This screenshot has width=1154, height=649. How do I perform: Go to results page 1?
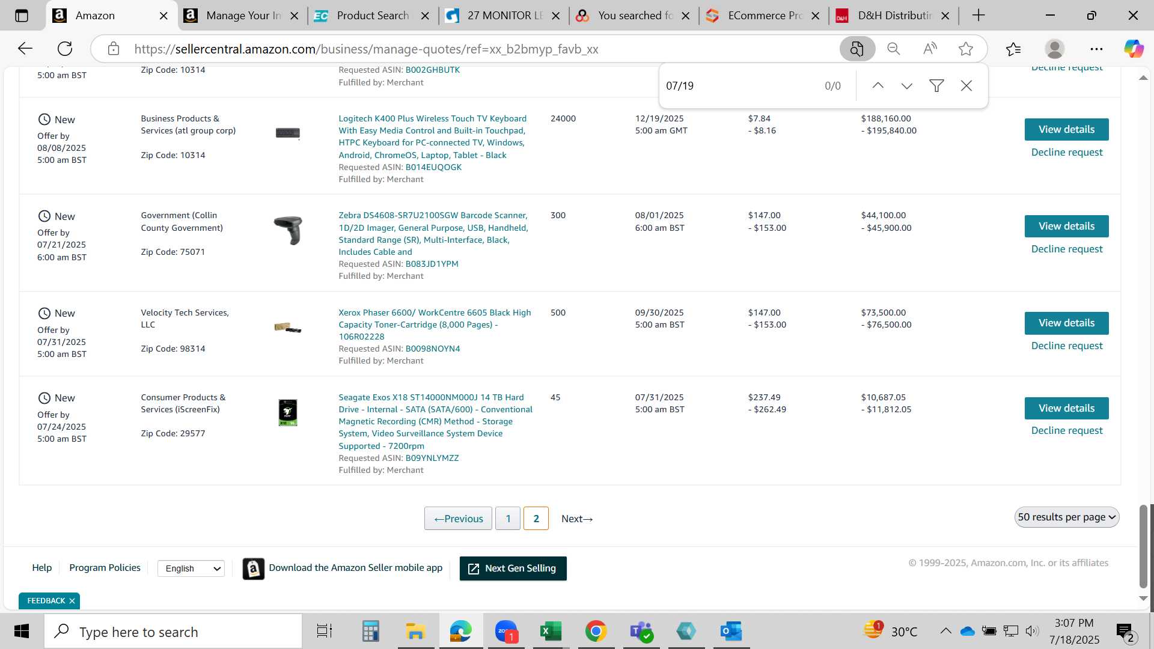pyautogui.click(x=508, y=519)
